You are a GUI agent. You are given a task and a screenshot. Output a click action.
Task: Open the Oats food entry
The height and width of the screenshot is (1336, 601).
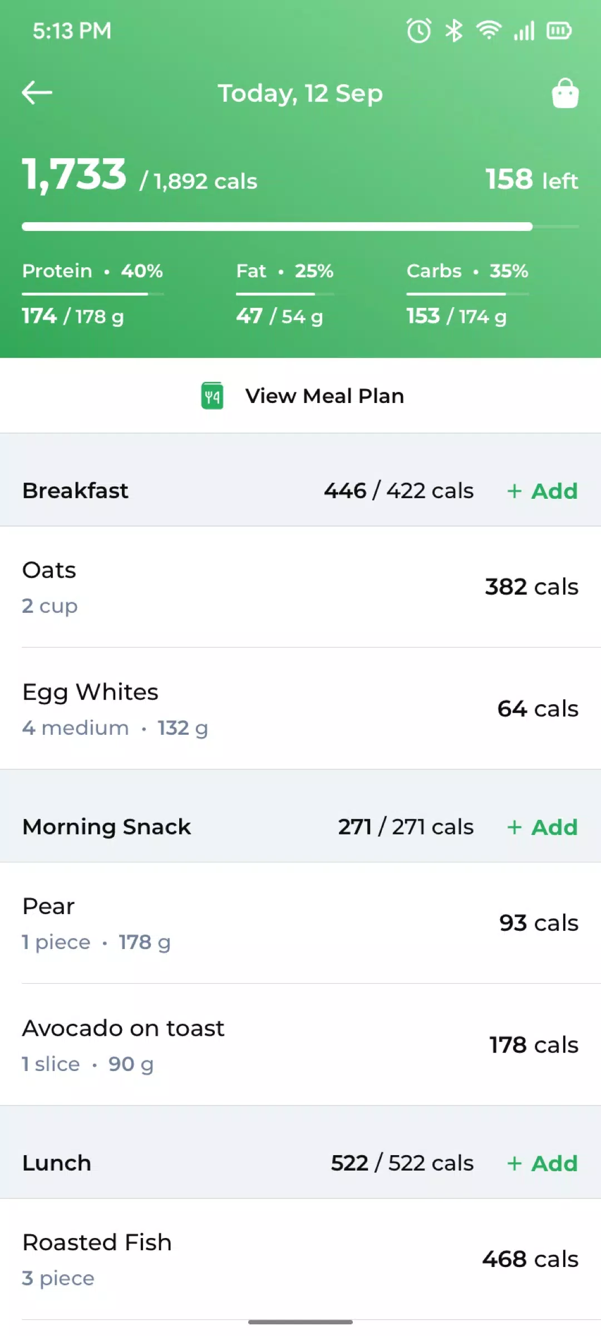300,587
